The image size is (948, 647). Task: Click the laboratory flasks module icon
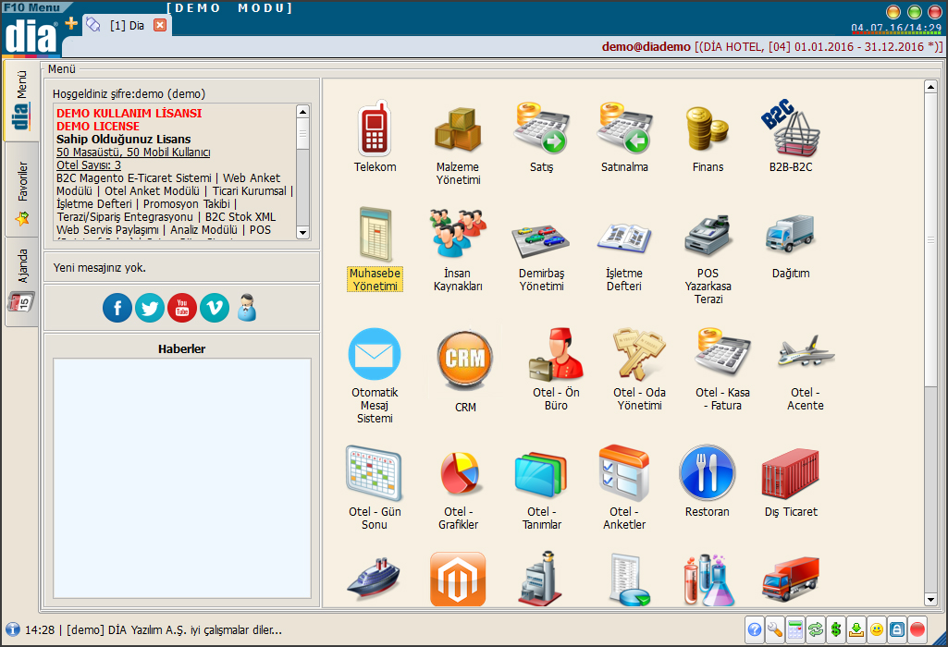(708, 579)
